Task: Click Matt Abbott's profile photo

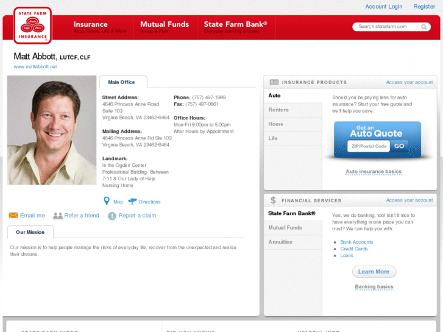Action: [x=52, y=130]
